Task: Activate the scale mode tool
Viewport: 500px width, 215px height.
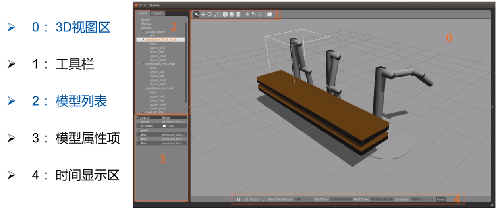Action: tap(216, 14)
